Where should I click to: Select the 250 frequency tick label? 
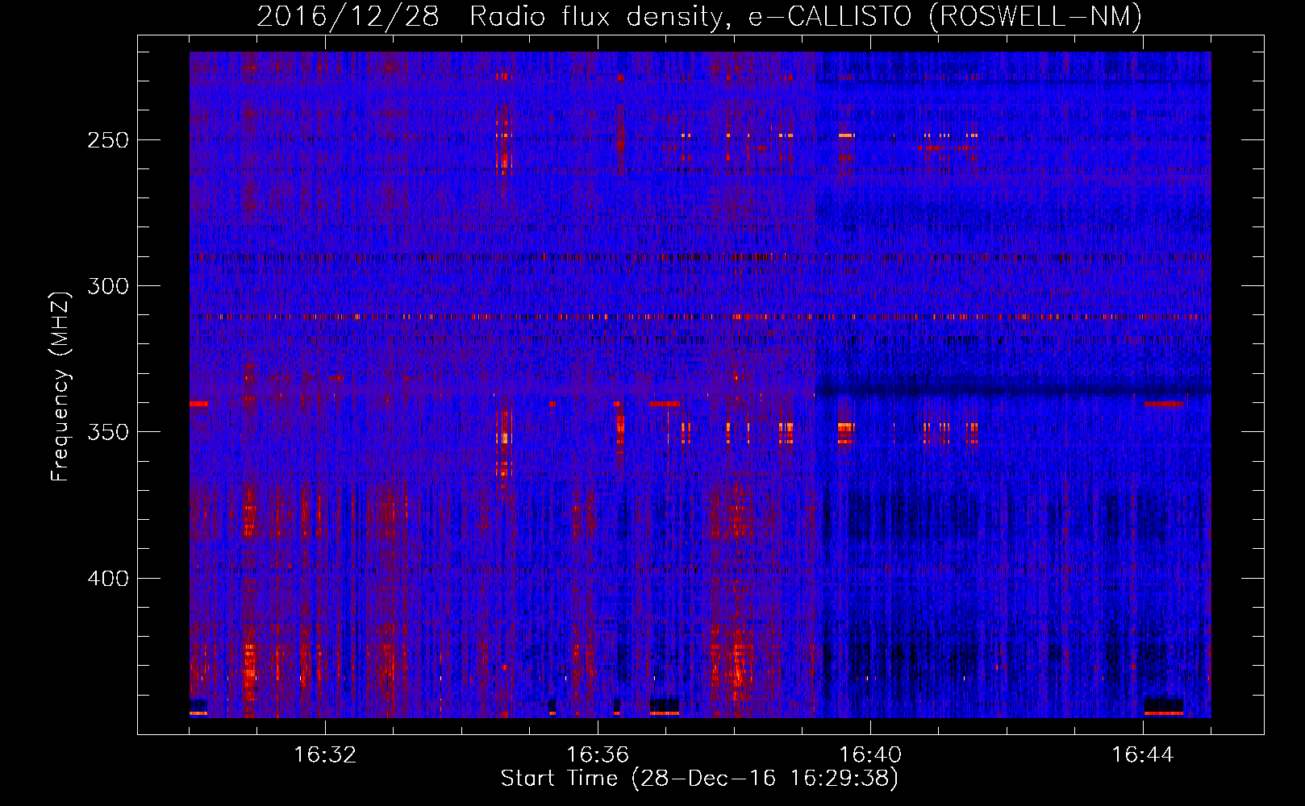point(108,140)
